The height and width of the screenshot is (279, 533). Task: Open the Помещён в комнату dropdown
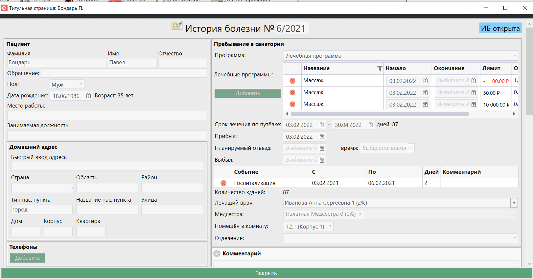[x=330, y=226]
